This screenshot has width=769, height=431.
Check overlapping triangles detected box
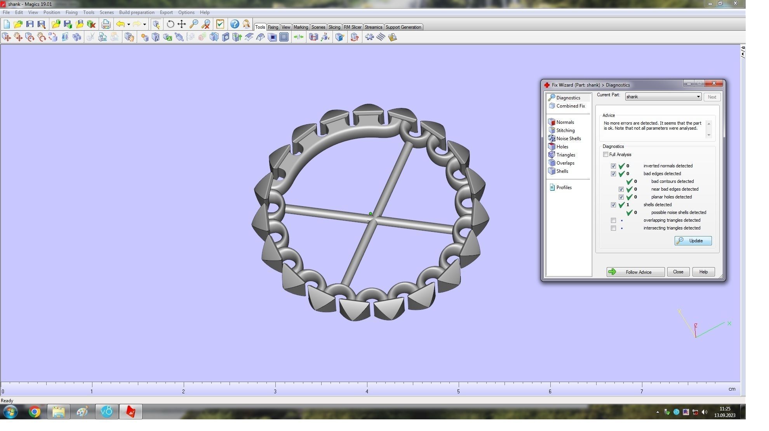coord(613,220)
